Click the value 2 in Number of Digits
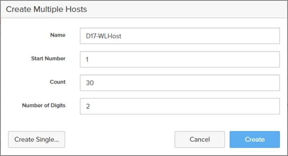 [x=88, y=106]
